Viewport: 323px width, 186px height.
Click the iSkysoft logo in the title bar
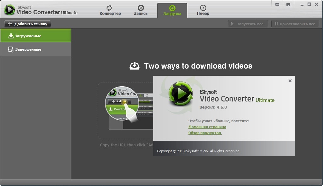click(9, 10)
